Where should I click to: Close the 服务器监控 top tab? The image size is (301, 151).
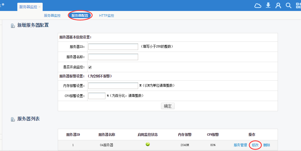click(40, 7)
